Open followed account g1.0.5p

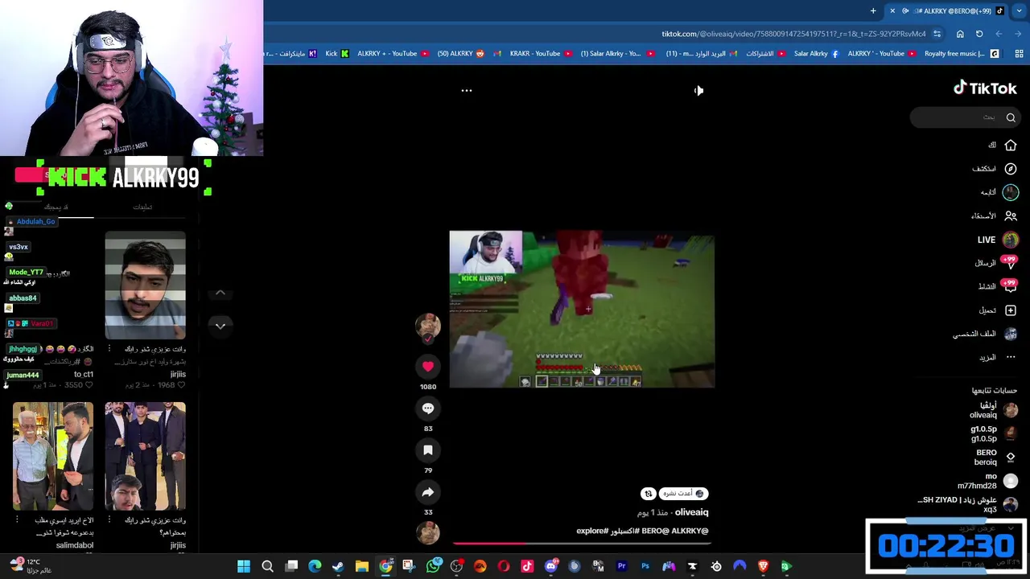click(x=994, y=433)
